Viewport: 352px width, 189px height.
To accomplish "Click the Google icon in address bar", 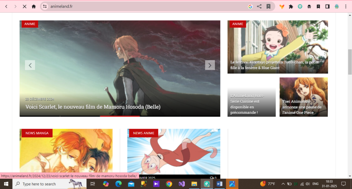I will [250, 7].
